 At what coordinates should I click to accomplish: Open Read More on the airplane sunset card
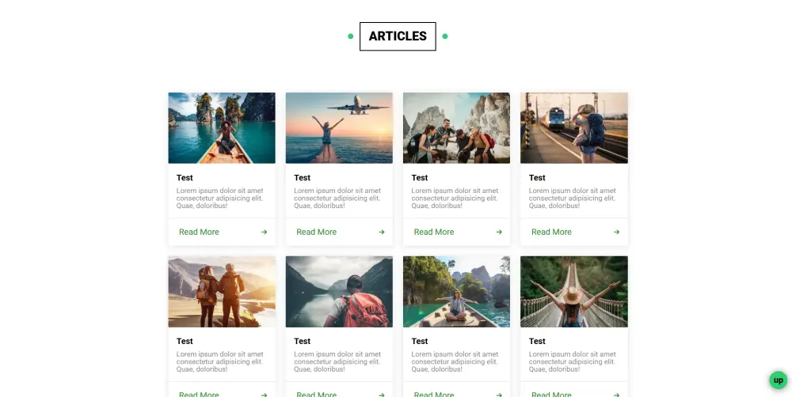(316, 232)
